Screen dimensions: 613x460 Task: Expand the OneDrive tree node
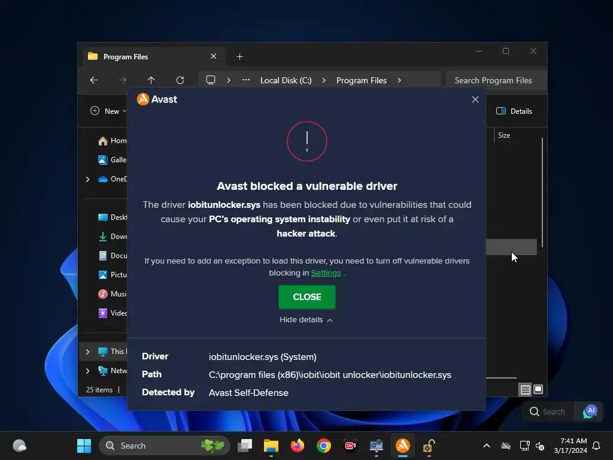click(x=87, y=179)
